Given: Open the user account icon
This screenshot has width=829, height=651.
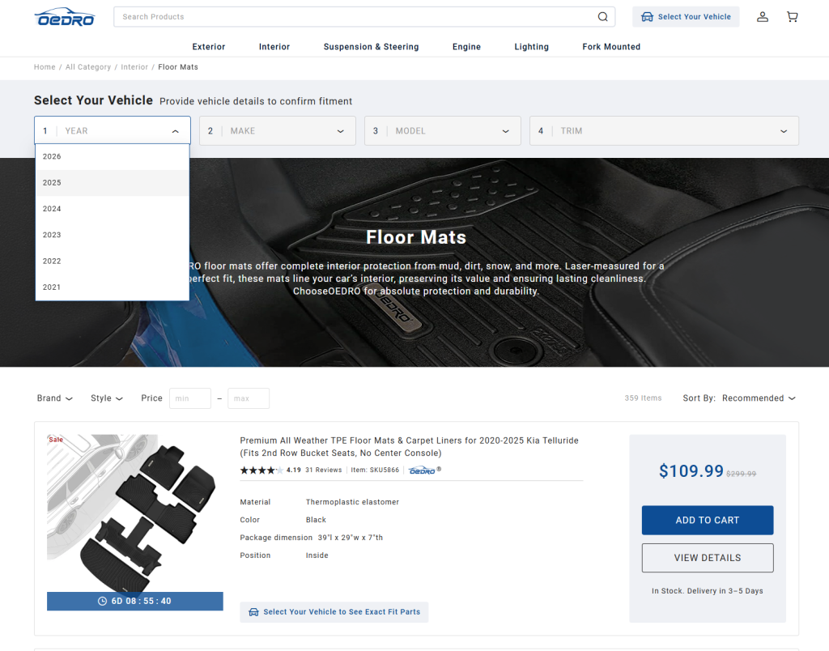Looking at the screenshot, I should pyautogui.click(x=762, y=17).
